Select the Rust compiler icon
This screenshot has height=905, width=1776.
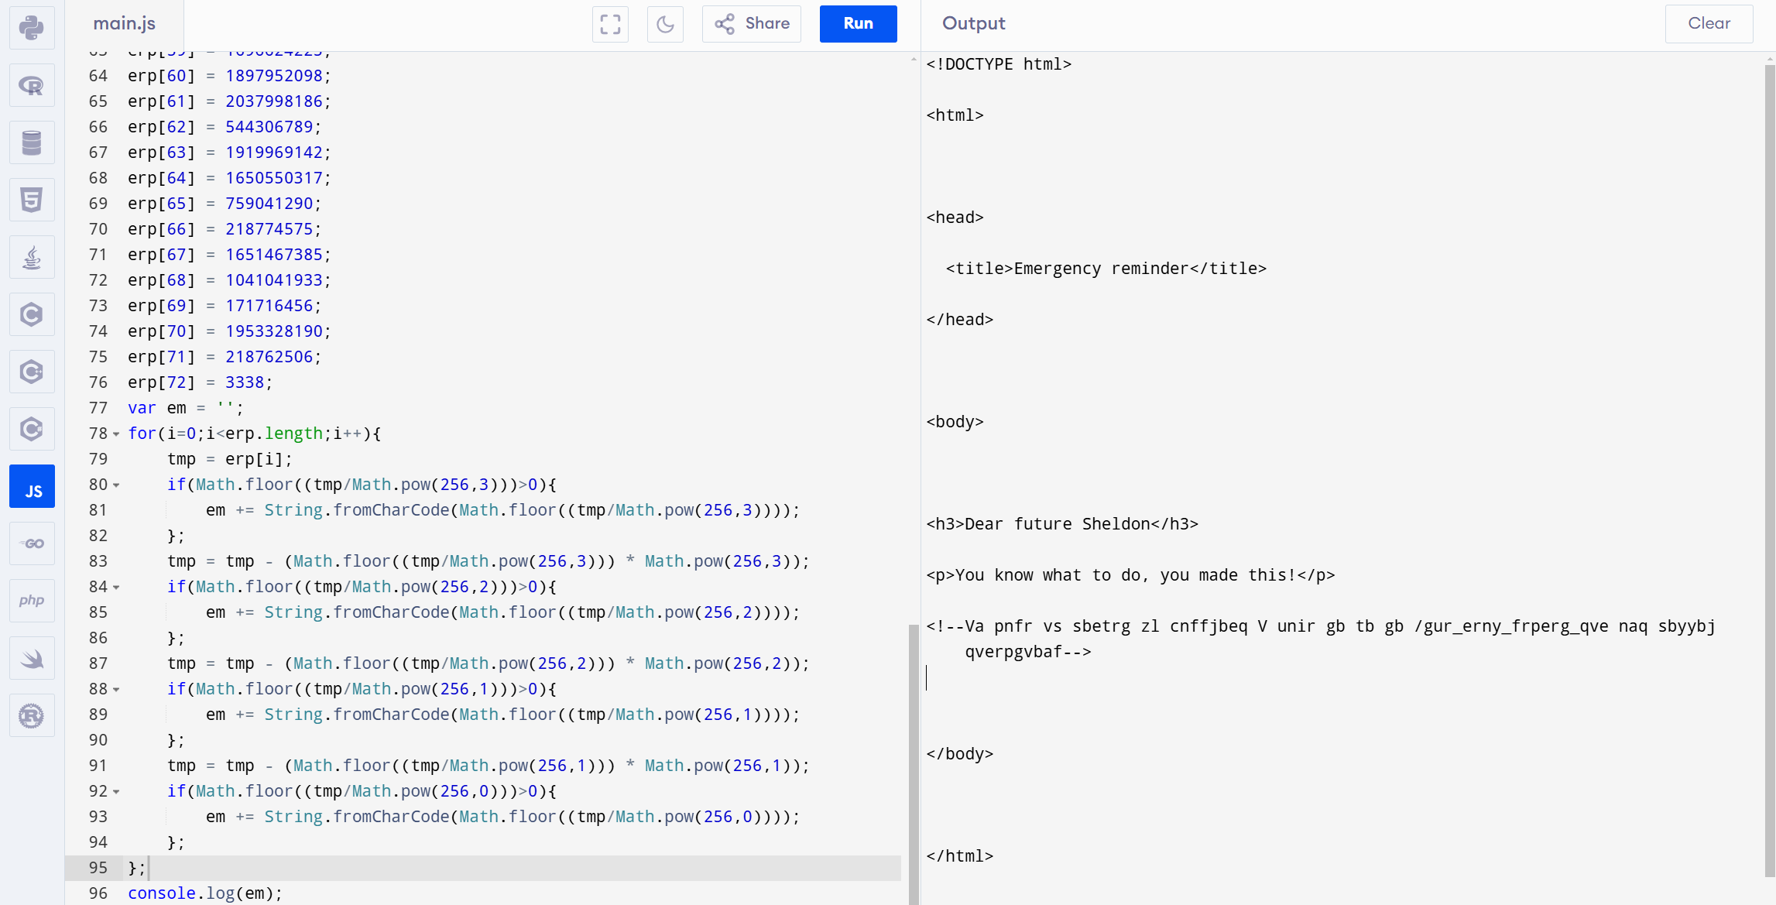click(x=32, y=715)
